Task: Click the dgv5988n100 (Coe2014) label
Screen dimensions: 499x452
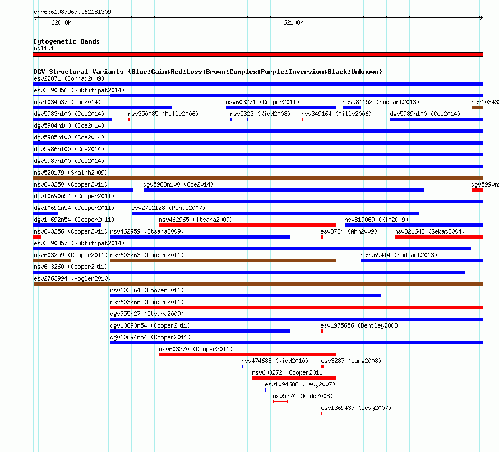Action: pyautogui.click(x=178, y=184)
